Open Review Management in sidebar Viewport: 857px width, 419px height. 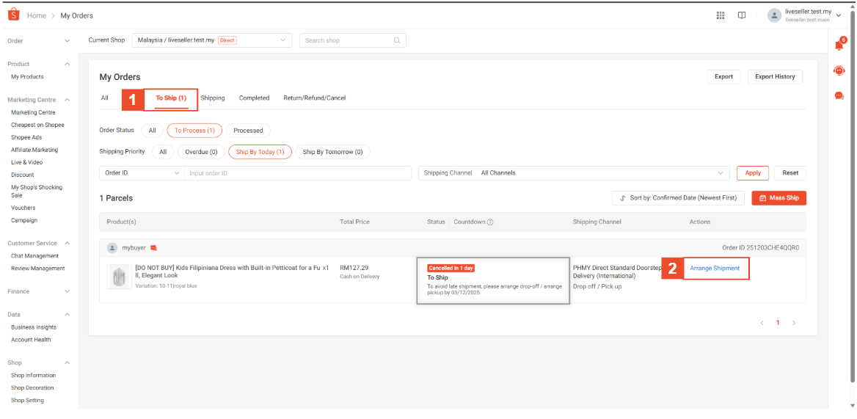coord(37,269)
